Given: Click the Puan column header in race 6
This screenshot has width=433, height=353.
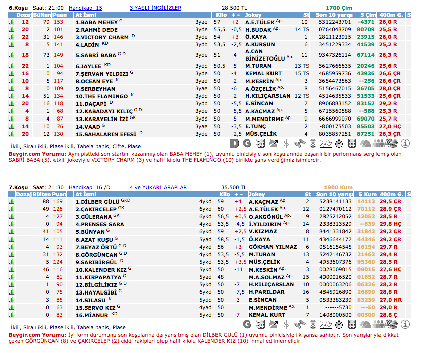Looking at the screenshot, I should click(x=59, y=15).
